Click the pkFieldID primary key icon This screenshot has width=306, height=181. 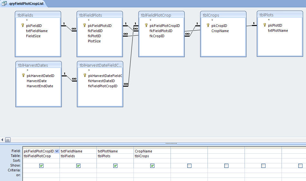tap(23, 25)
